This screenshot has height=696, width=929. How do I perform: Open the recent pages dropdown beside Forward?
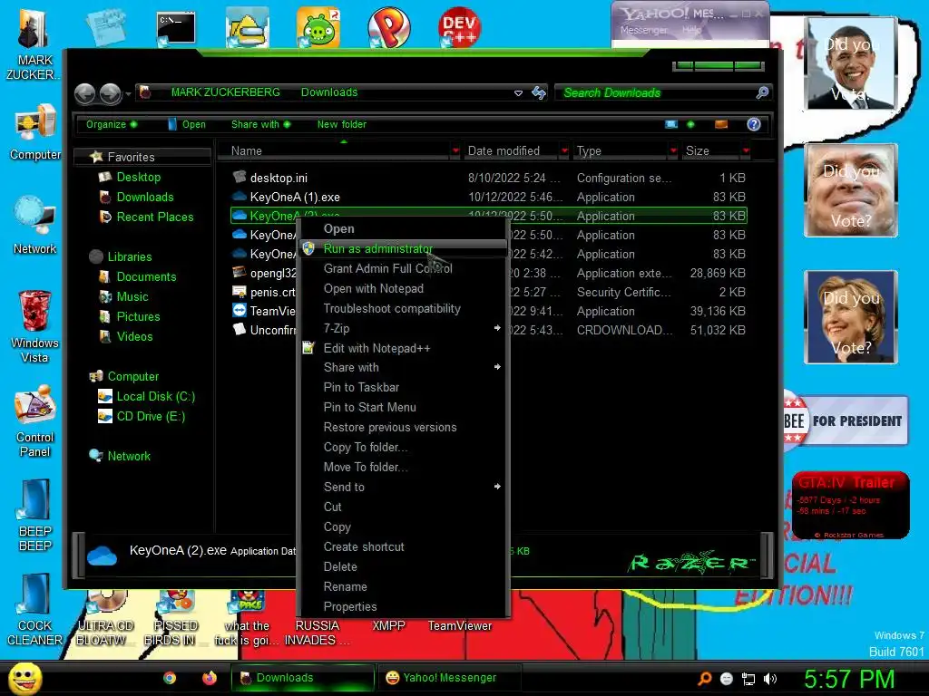pos(128,93)
